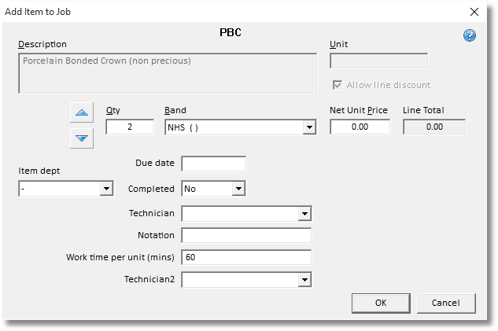Close the Add Item to Job dialog
This screenshot has height=331, width=498.
pos(474,11)
